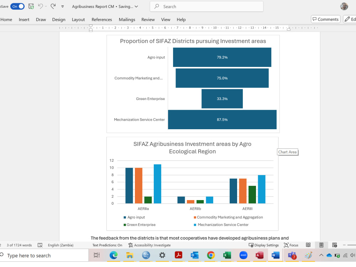Switch to Print Layout view icon
356x267 pixels.
(x=321, y=245)
